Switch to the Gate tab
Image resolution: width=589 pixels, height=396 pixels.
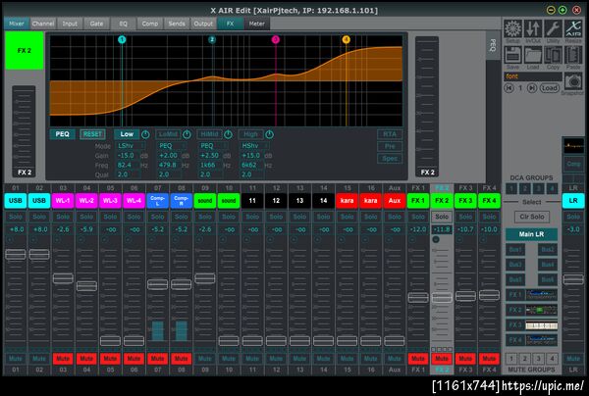pos(96,24)
